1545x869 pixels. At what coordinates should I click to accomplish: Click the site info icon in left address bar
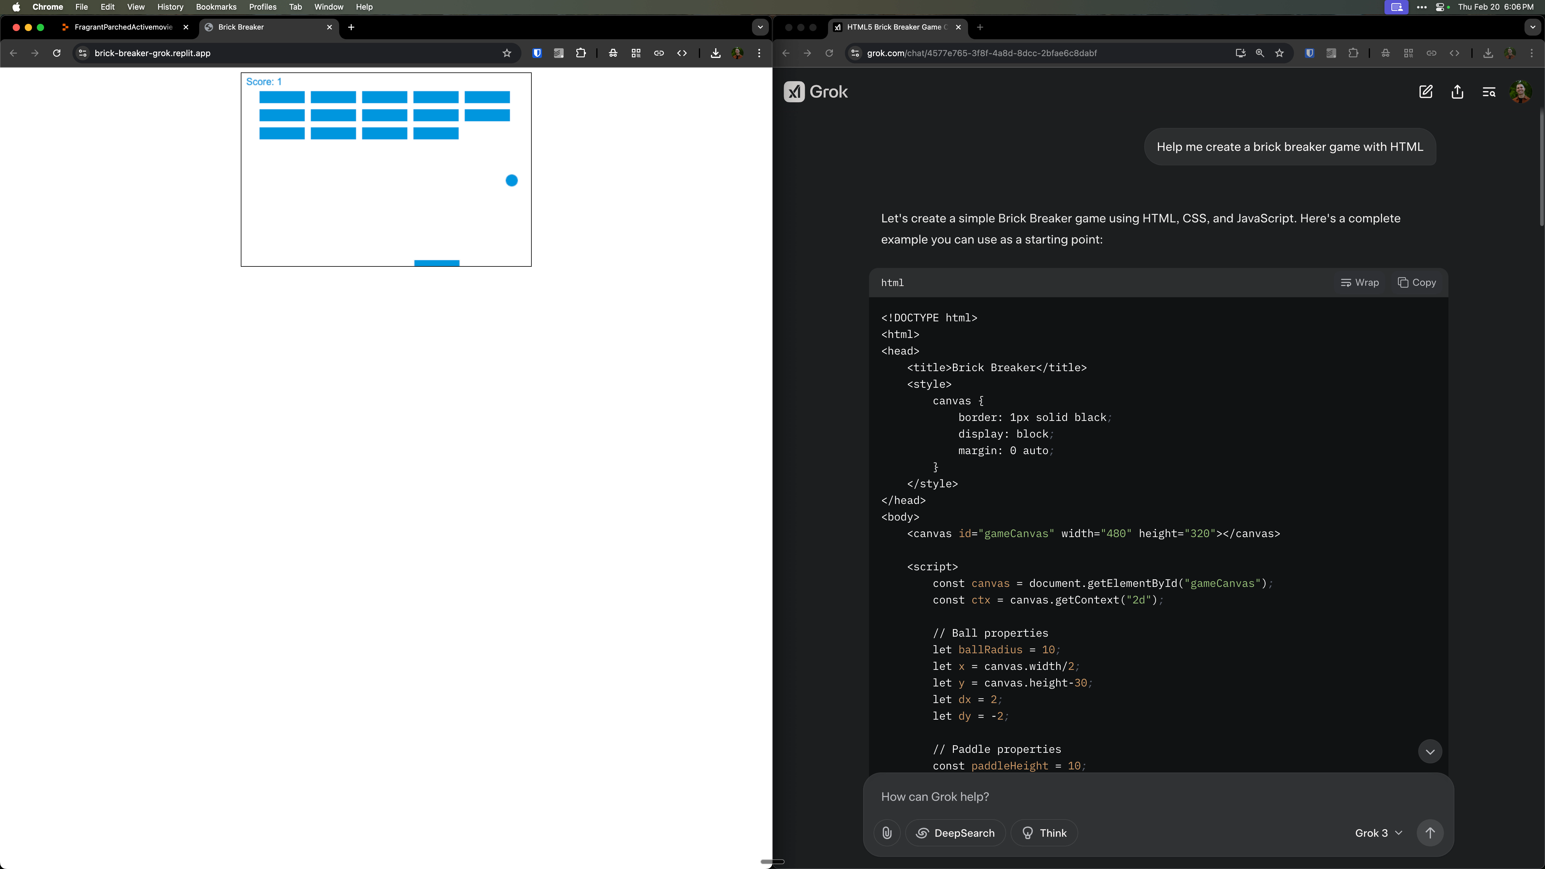[x=83, y=53]
